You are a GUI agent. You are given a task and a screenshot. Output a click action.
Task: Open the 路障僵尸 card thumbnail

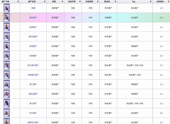click(x=7, y=27)
